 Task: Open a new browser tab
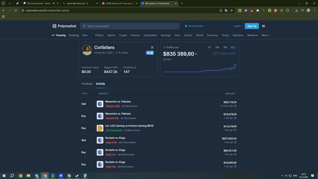point(182,3)
